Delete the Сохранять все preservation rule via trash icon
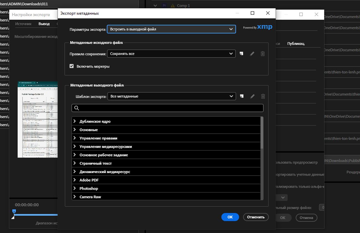The width and height of the screenshot is (360, 233). pos(263,54)
